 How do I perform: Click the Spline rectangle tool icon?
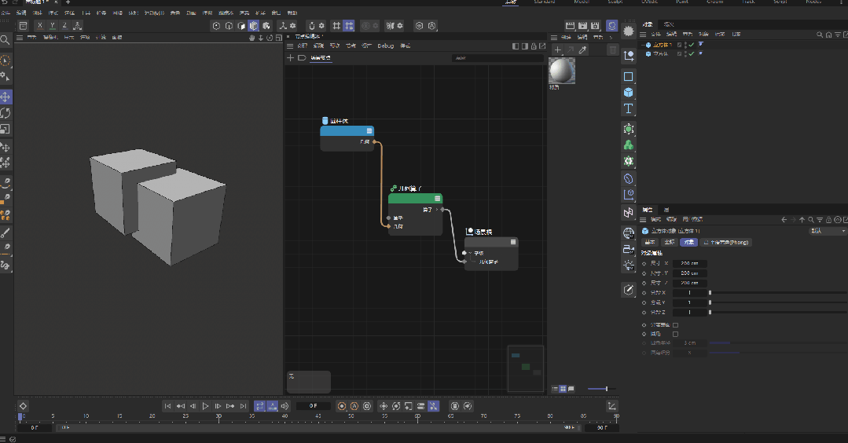pyautogui.click(x=629, y=77)
